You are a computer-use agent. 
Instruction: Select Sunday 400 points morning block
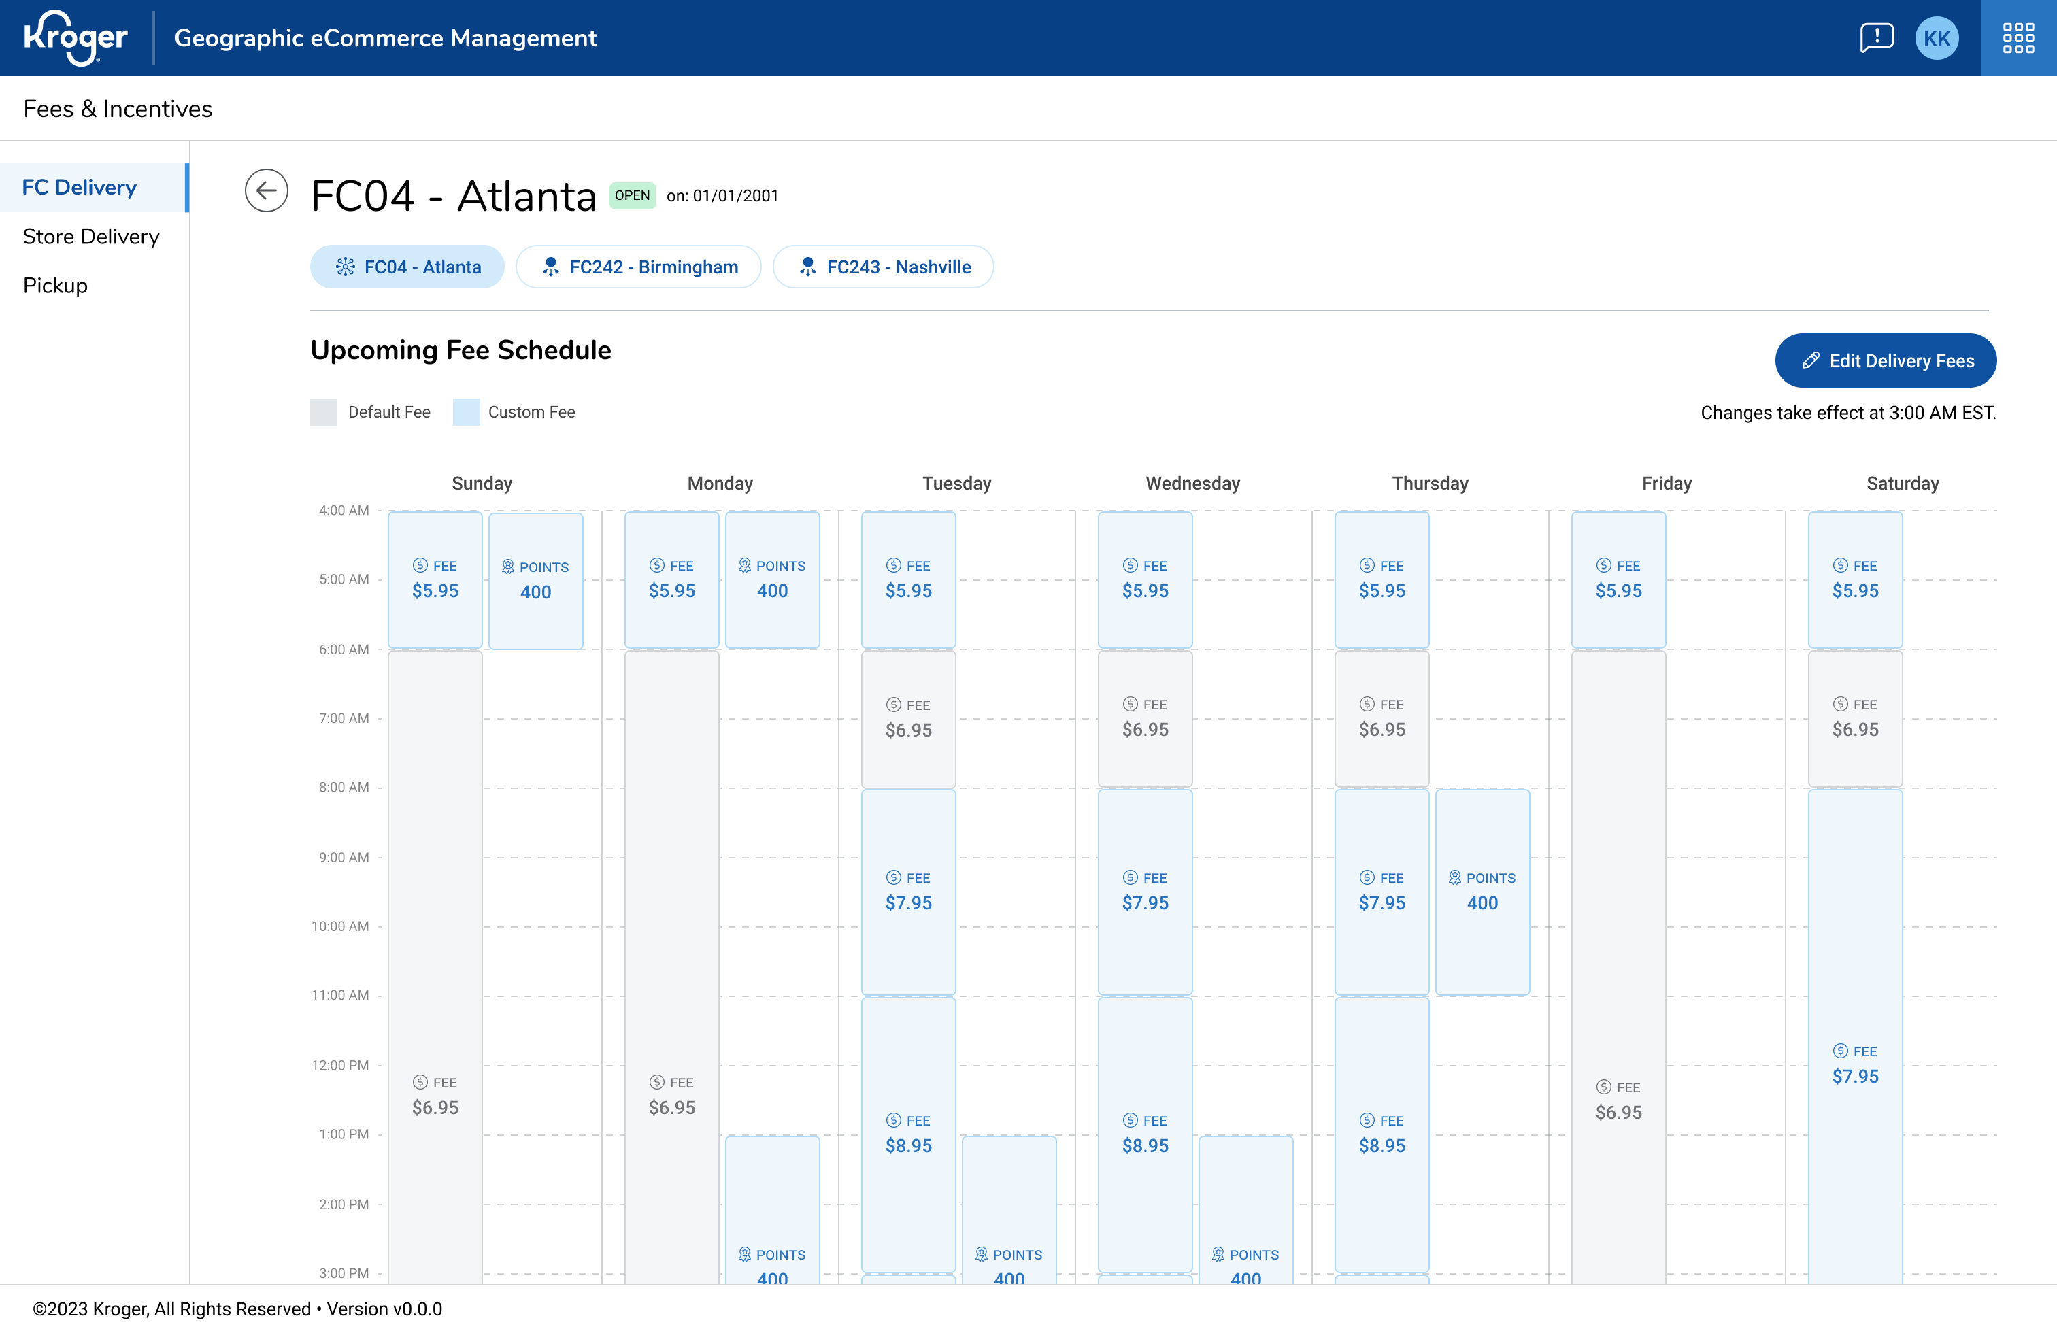click(536, 581)
